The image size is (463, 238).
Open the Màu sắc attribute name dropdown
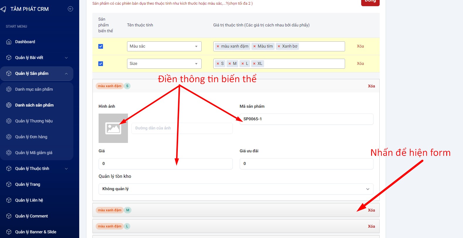click(164, 46)
